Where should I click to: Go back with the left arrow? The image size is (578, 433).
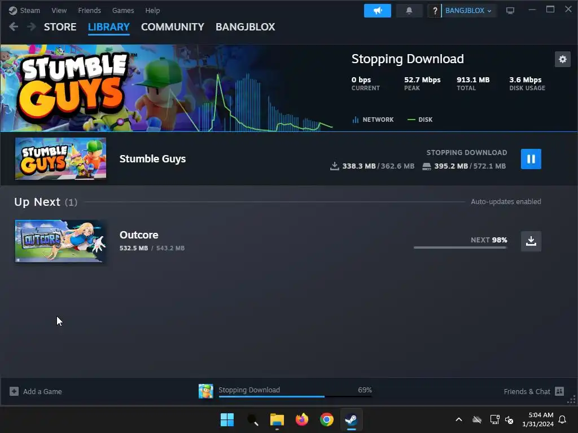point(14,26)
